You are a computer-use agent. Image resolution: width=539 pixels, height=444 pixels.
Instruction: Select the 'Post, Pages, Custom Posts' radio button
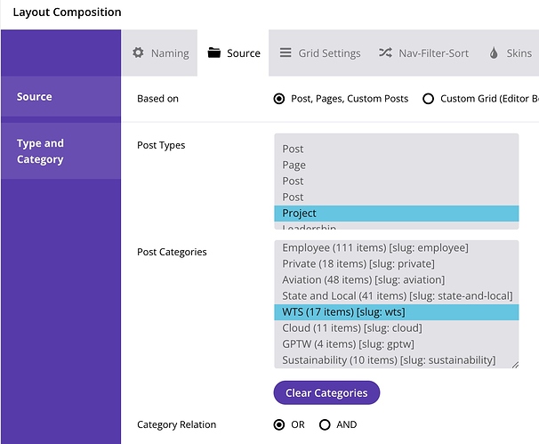click(x=280, y=99)
